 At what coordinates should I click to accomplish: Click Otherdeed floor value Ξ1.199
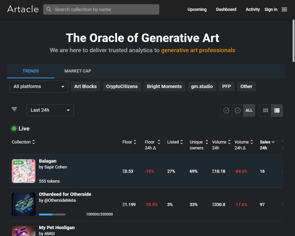coord(129,205)
